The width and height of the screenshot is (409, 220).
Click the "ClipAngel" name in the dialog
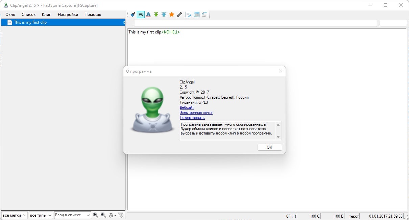187,82
